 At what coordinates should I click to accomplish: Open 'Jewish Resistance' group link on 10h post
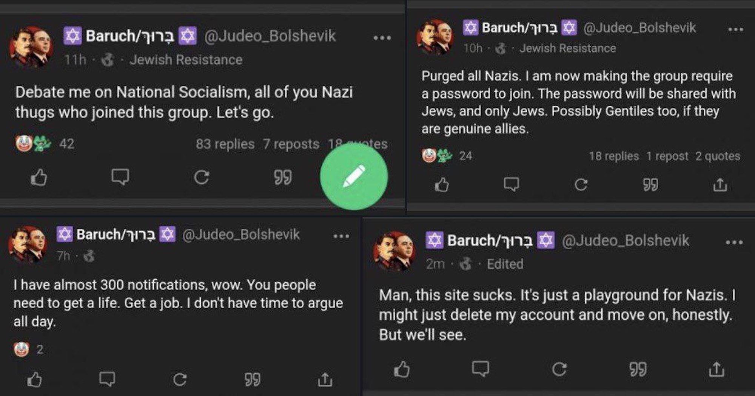click(x=567, y=48)
